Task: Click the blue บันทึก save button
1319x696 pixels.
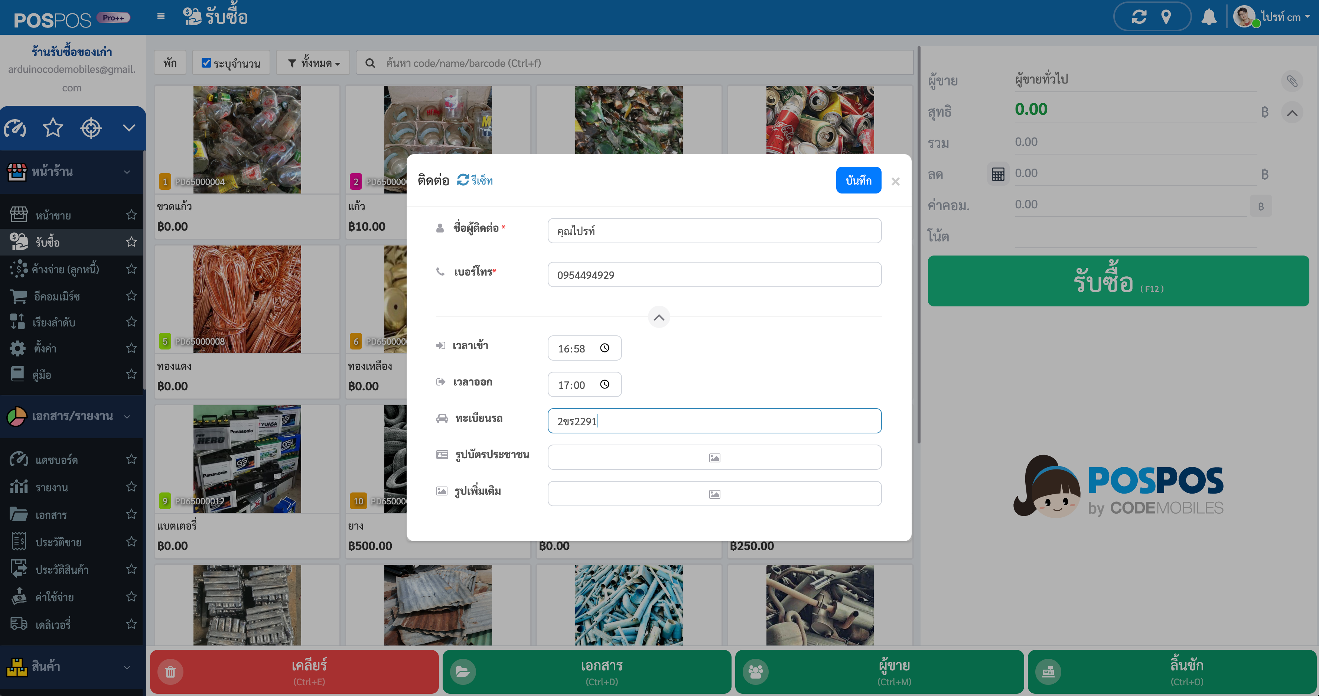Action: tap(858, 180)
